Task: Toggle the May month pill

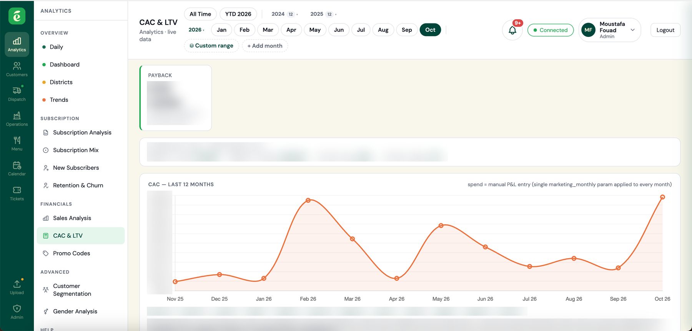Action: (315, 30)
